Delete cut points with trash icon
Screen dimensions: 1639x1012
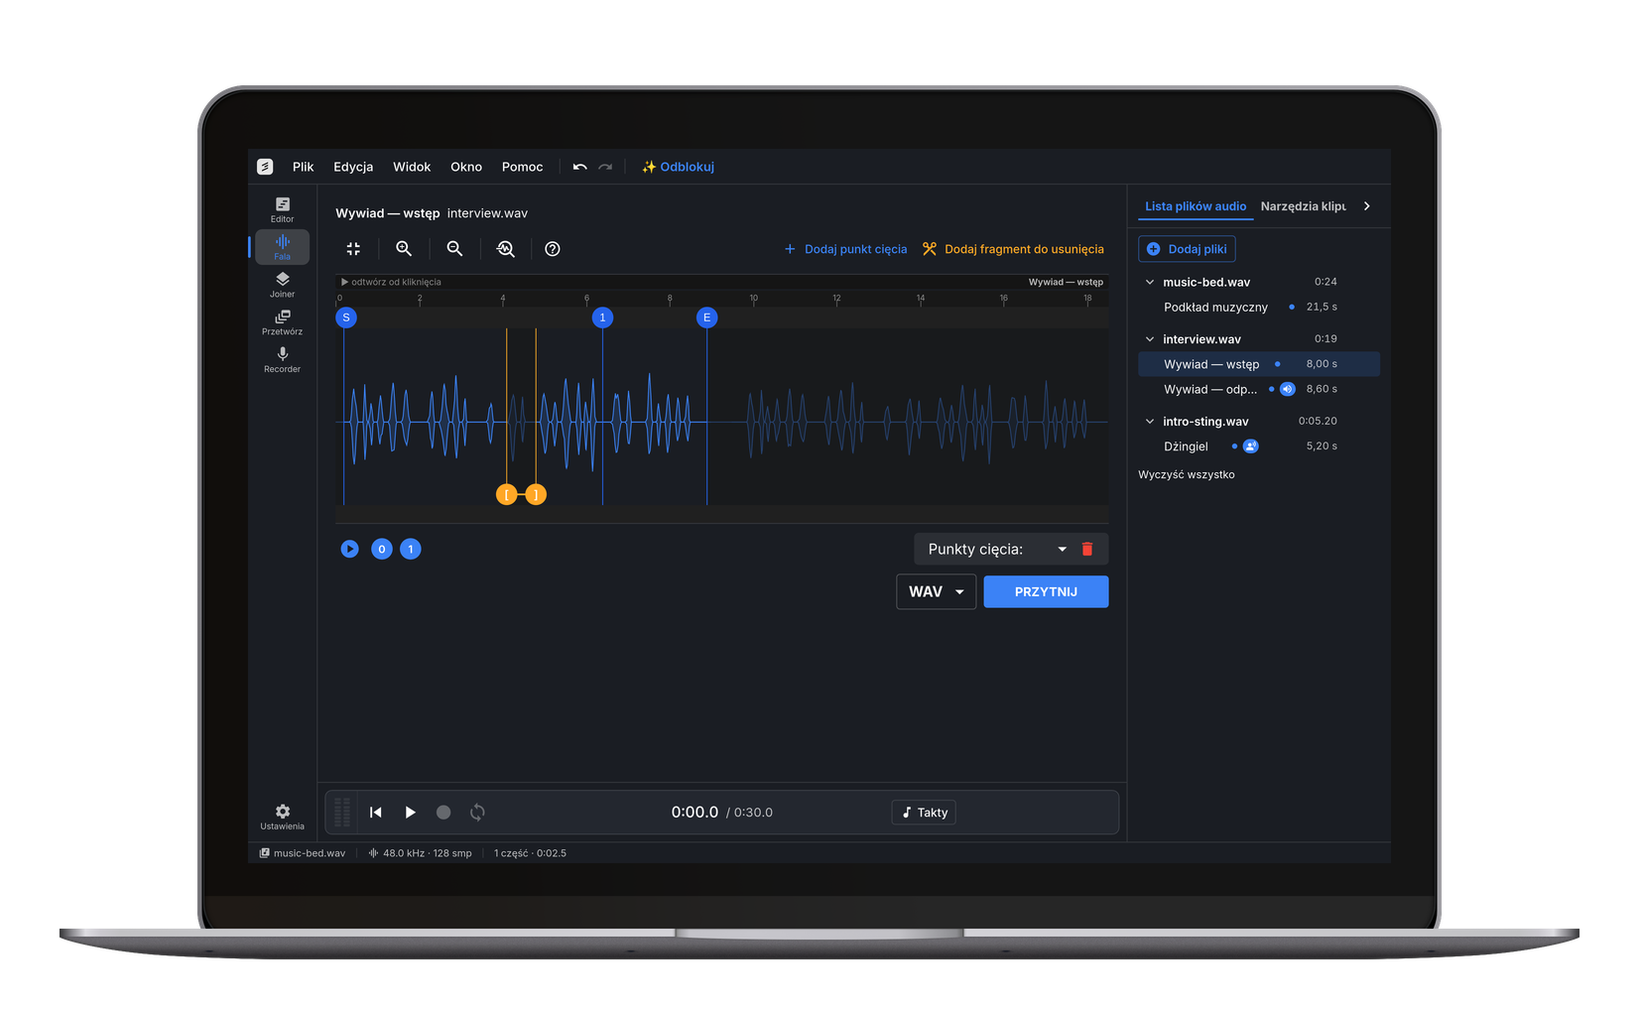coord(1087,549)
